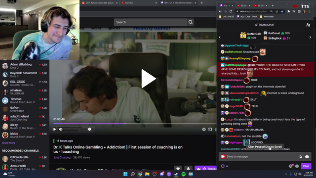Collapse previous gift leaderboard arrow
The image size is (316, 178).
pyautogui.click(x=220, y=38)
